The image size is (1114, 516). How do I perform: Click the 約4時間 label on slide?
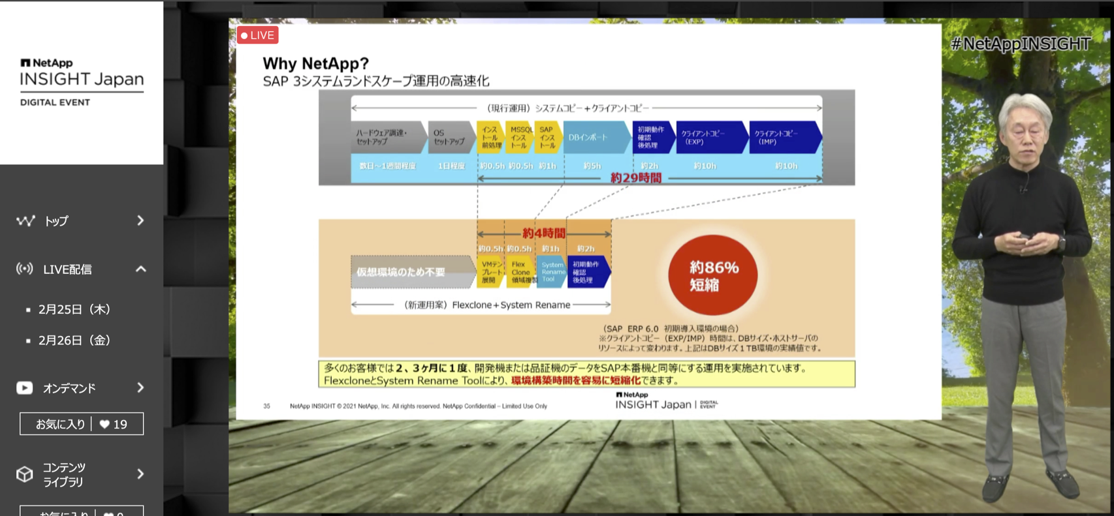tap(543, 233)
